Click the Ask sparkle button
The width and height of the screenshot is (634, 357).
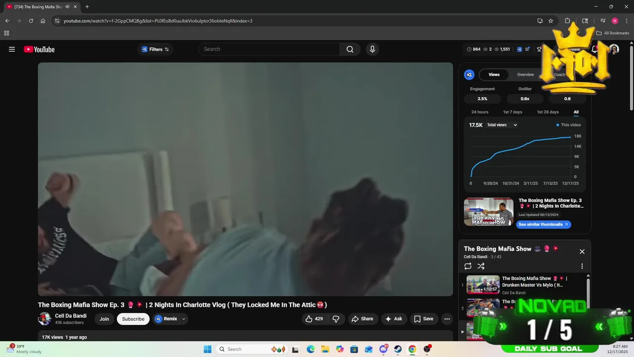(394, 319)
